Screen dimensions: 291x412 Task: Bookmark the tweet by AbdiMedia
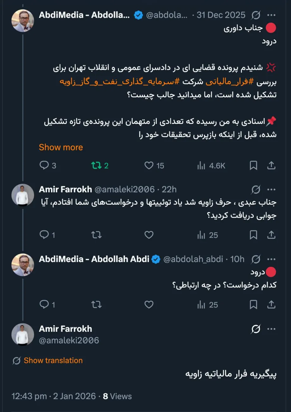[253, 165]
